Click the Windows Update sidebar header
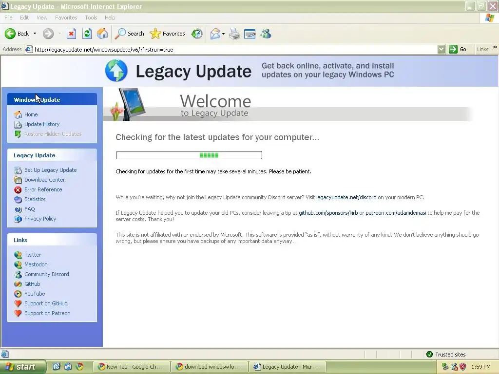Image resolution: width=499 pixels, height=374 pixels. (52, 99)
